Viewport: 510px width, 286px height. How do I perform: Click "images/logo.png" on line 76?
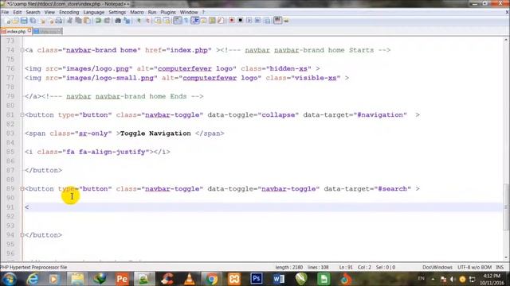tap(97, 69)
